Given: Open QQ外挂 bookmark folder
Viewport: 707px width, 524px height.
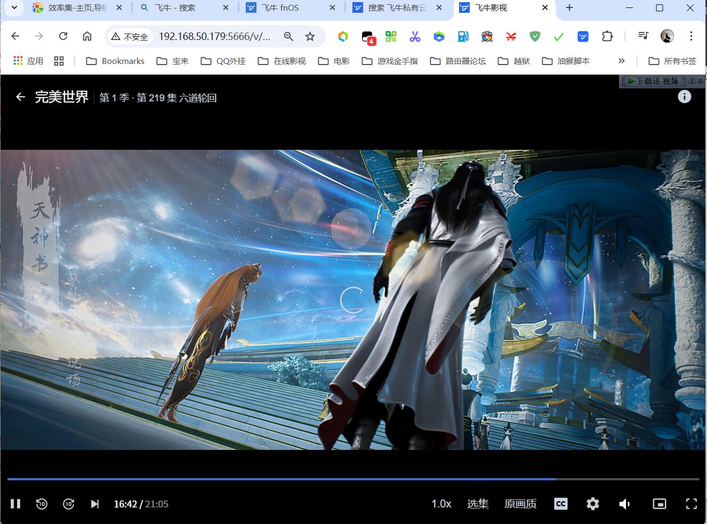Looking at the screenshot, I should (223, 61).
